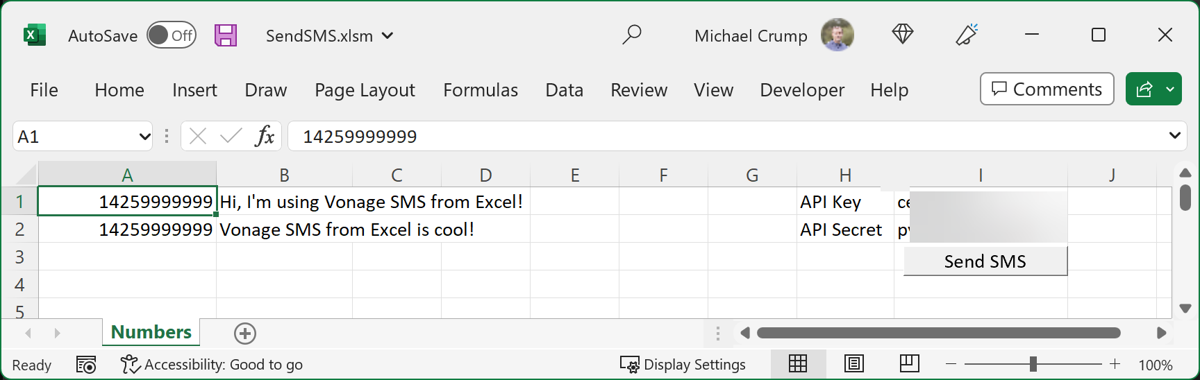Toggle the AutoSave switch
The width and height of the screenshot is (1200, 380).
coord(172,35)
